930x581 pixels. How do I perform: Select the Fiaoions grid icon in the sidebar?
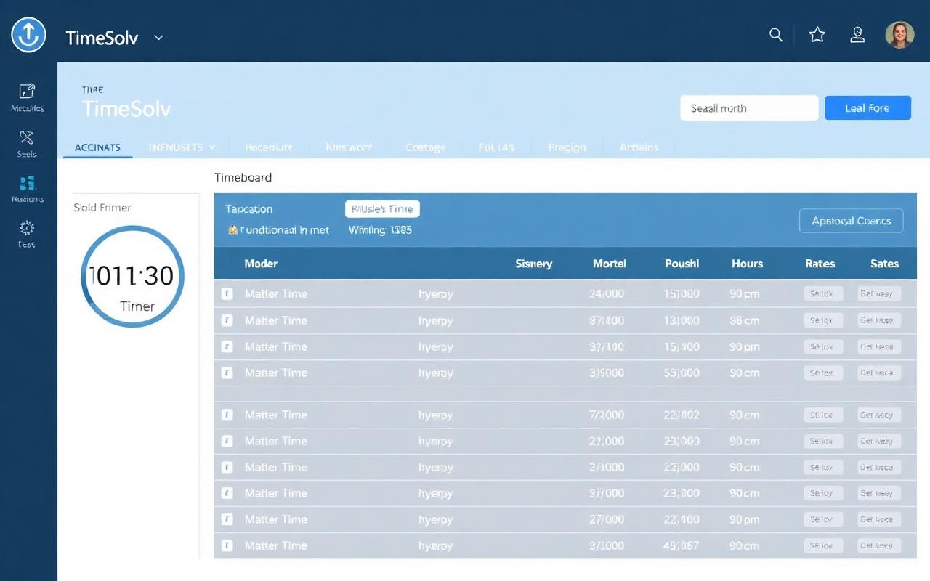coord(27,189)
